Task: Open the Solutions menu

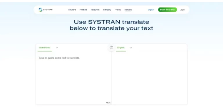Action: click(72, 10)
